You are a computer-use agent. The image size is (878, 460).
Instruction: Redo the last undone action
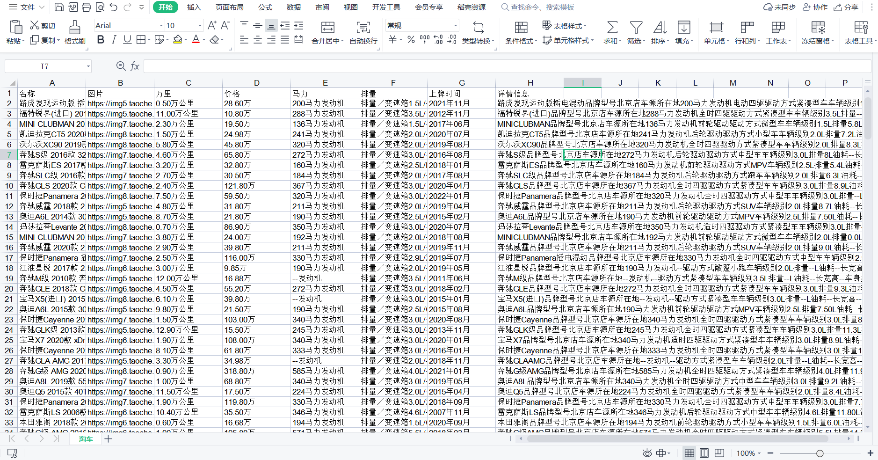(127, 7)
